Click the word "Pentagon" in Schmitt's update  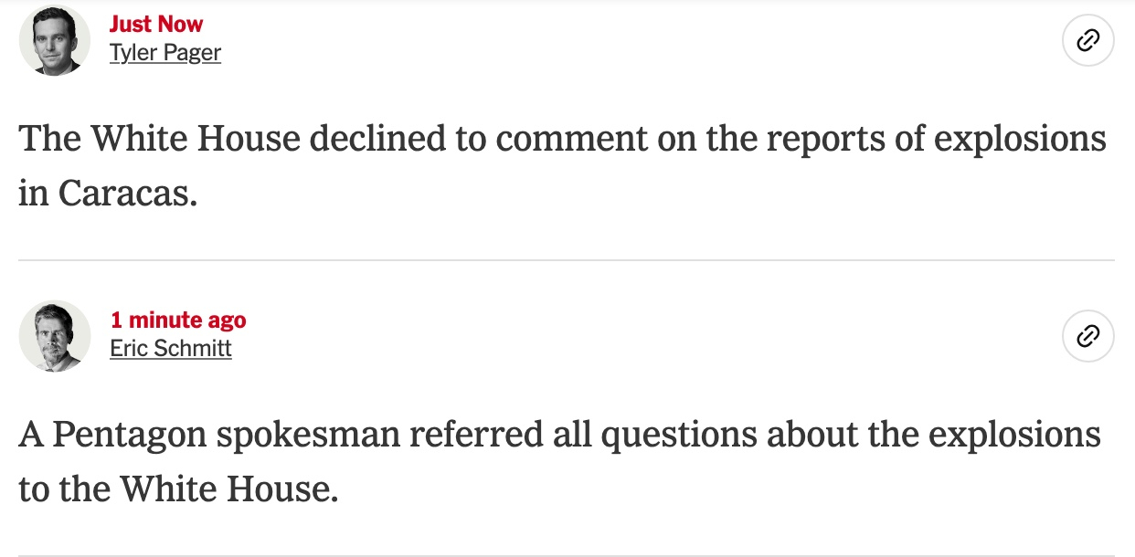[130, 435]
